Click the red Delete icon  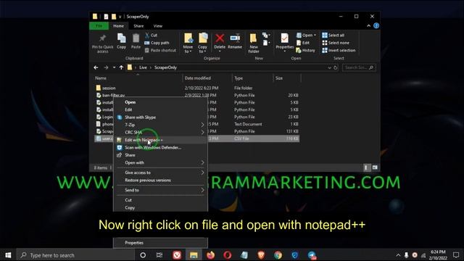point(220,38)
